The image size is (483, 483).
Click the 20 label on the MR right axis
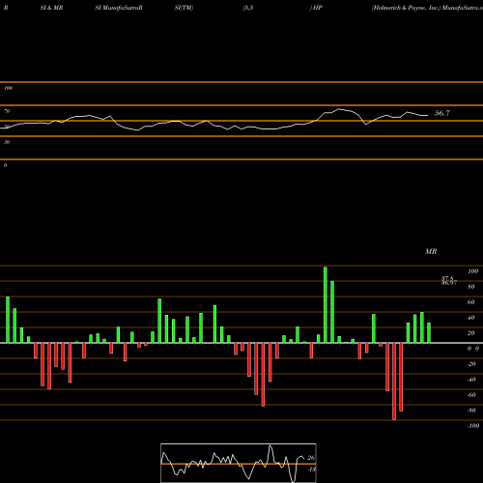click(471, 333)
